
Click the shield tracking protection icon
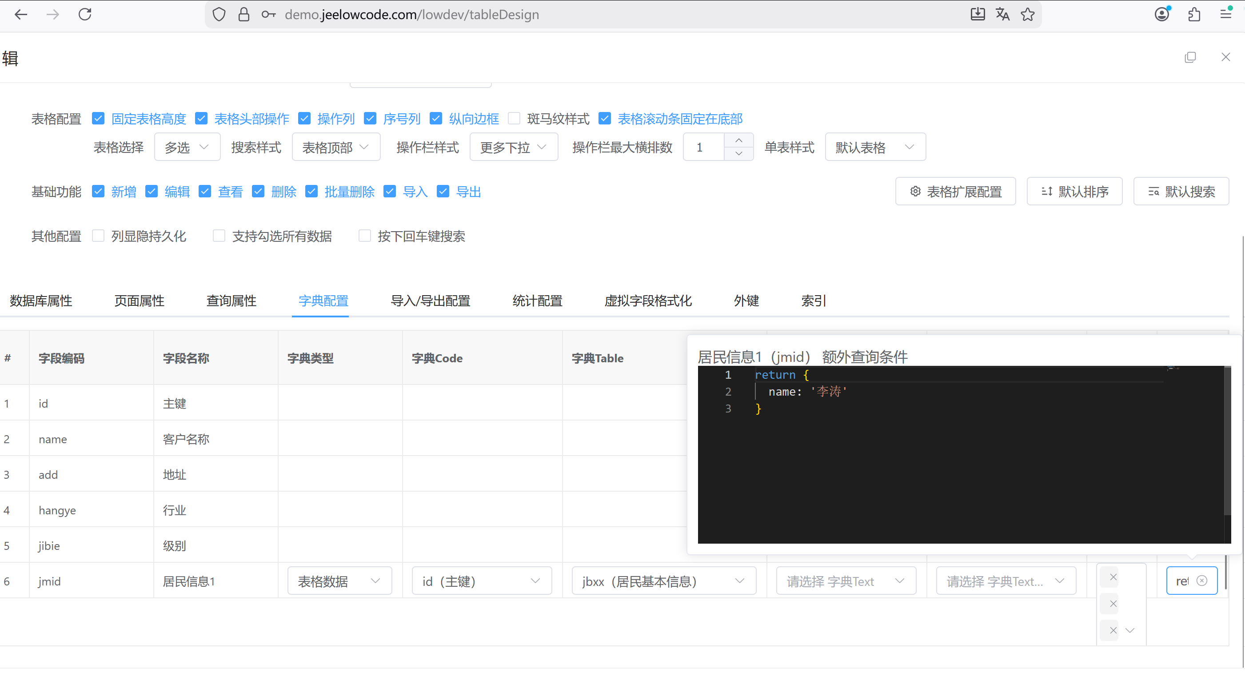tap(219, 14)
